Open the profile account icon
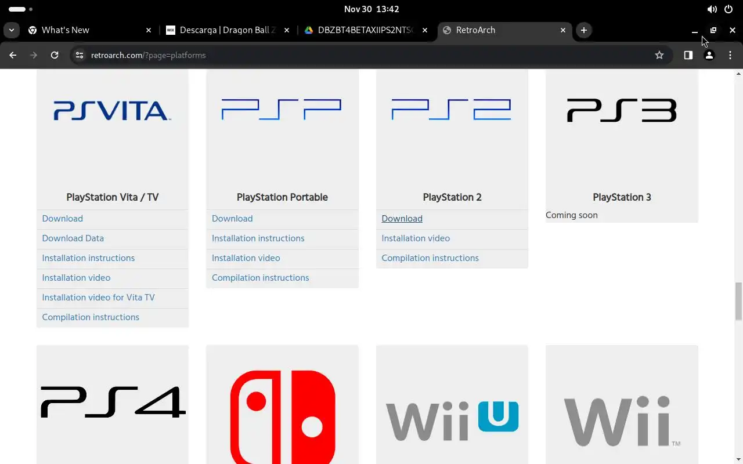The width and height of the screenshot is (743, 464). (x=709, y=55)
